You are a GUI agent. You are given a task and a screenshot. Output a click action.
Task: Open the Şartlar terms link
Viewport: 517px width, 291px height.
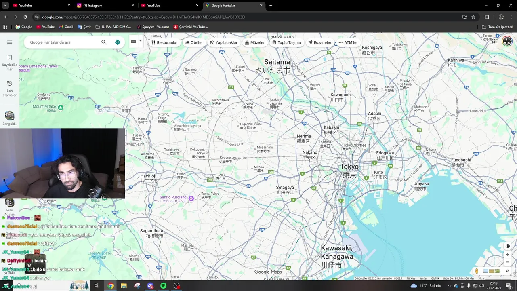coord(423,278)
